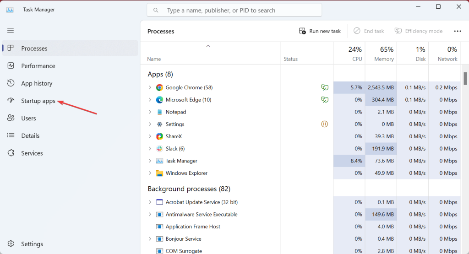Viewport: 469px width, 254px height.
Task: Click the Slack app icon
Action: pos(159,149)
